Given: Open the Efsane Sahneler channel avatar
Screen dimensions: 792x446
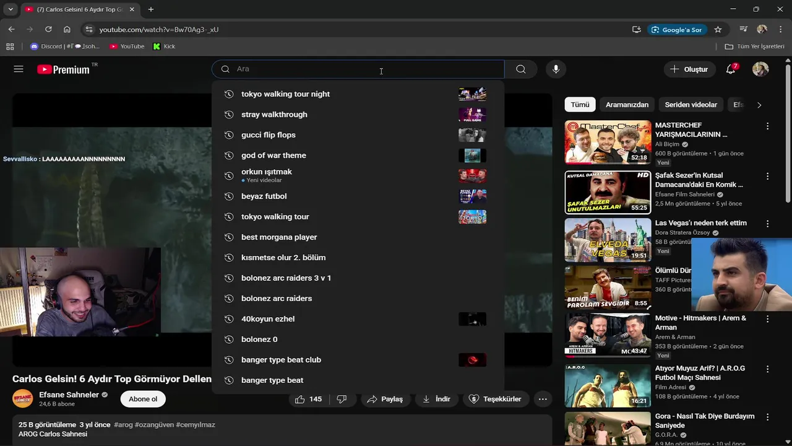Looking at the screenshot, I should coord(23,398).
